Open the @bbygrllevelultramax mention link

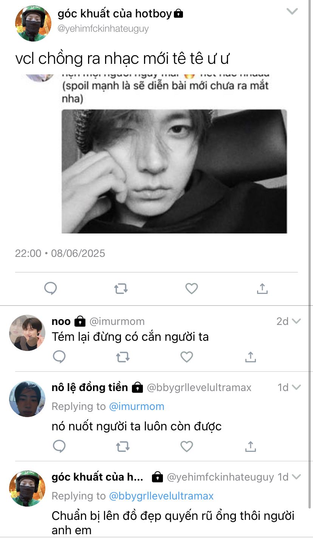[161, 496]
